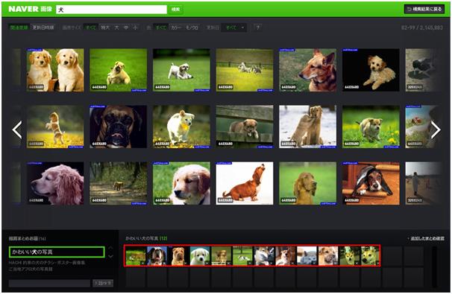
Task: Open the two golden retriever puppies image
Action: pyautogui.click(x=55, y=70)
